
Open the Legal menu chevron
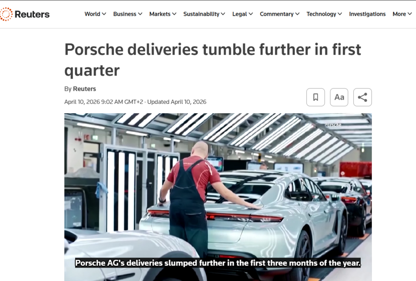250,14
